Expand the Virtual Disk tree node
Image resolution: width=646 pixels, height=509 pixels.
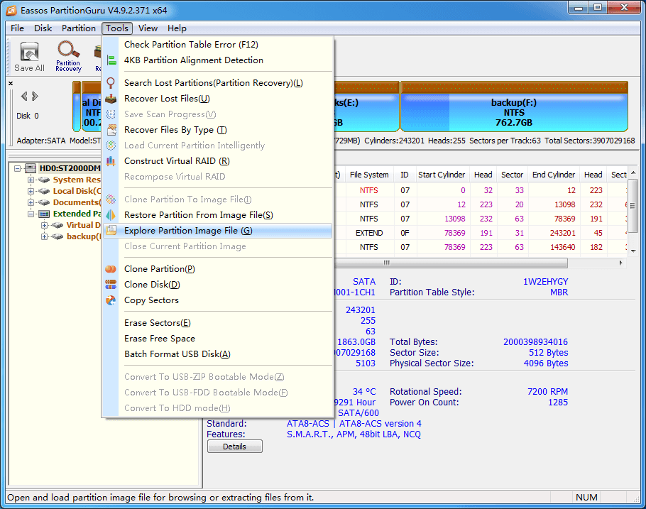coord(44,225)
